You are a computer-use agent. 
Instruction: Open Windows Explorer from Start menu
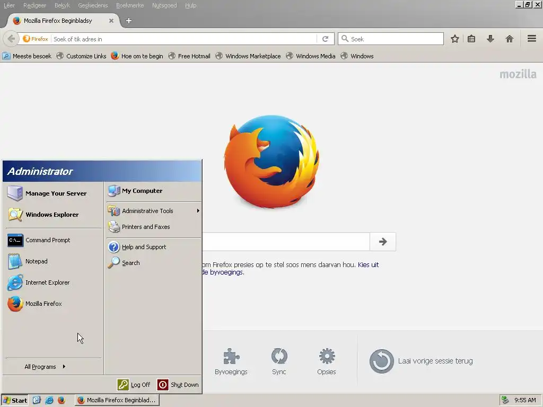point(54,215)
